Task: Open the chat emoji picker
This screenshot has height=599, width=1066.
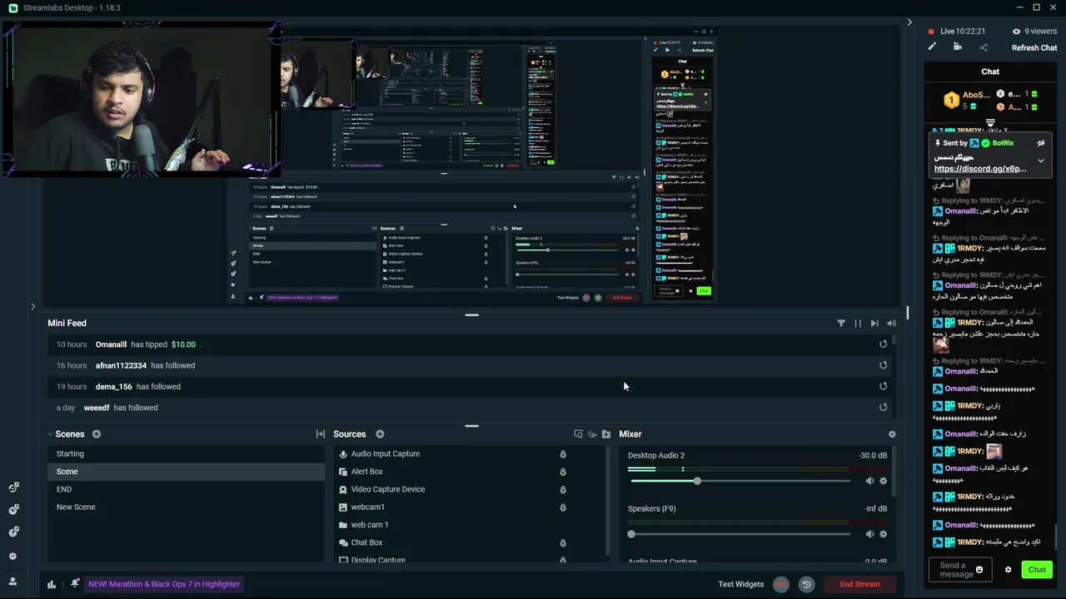Action: click(x=979, y=570)
